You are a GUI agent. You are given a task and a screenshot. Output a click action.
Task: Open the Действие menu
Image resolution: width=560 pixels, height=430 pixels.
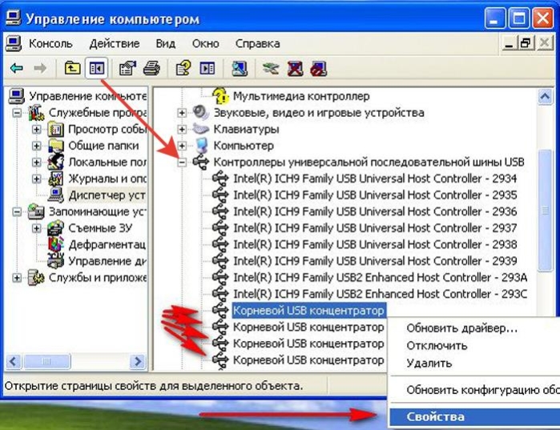(x=115, y=43)
